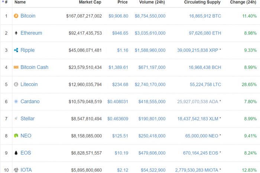
Task: Click Bitcoin volume $8,754,550,000
Action: [150, 16]
